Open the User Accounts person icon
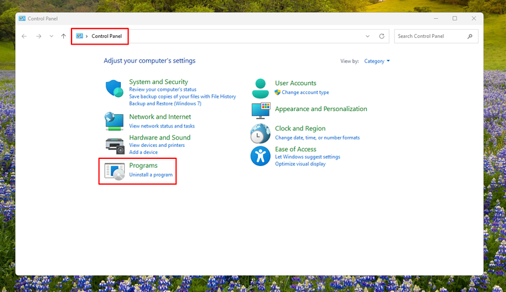 tap(261, 88)
